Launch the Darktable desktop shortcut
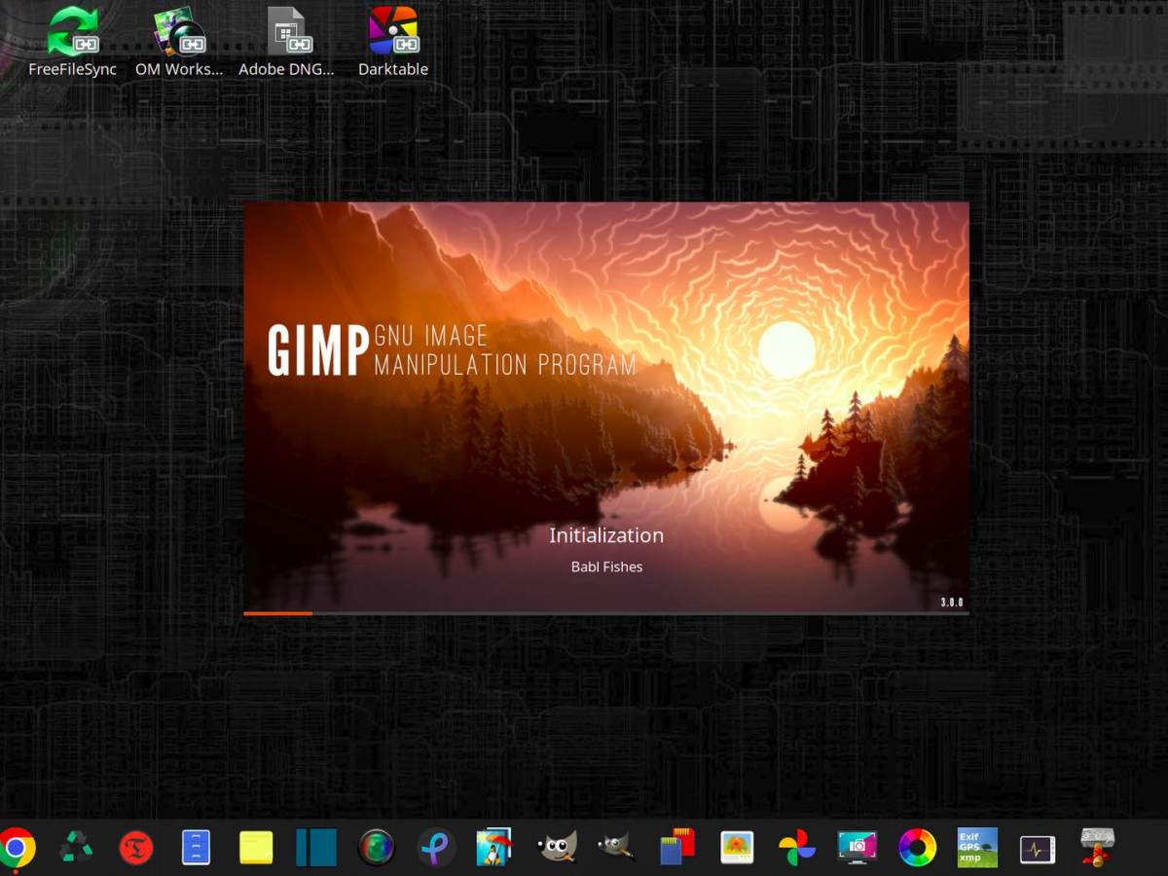Screen dimensions: 1168x876 click(393, 43)
